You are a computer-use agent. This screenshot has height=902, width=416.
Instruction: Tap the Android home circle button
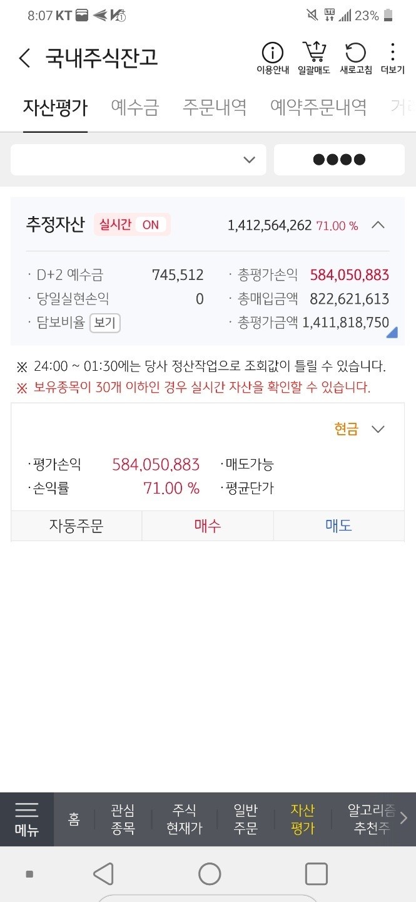tap(210, 874)
